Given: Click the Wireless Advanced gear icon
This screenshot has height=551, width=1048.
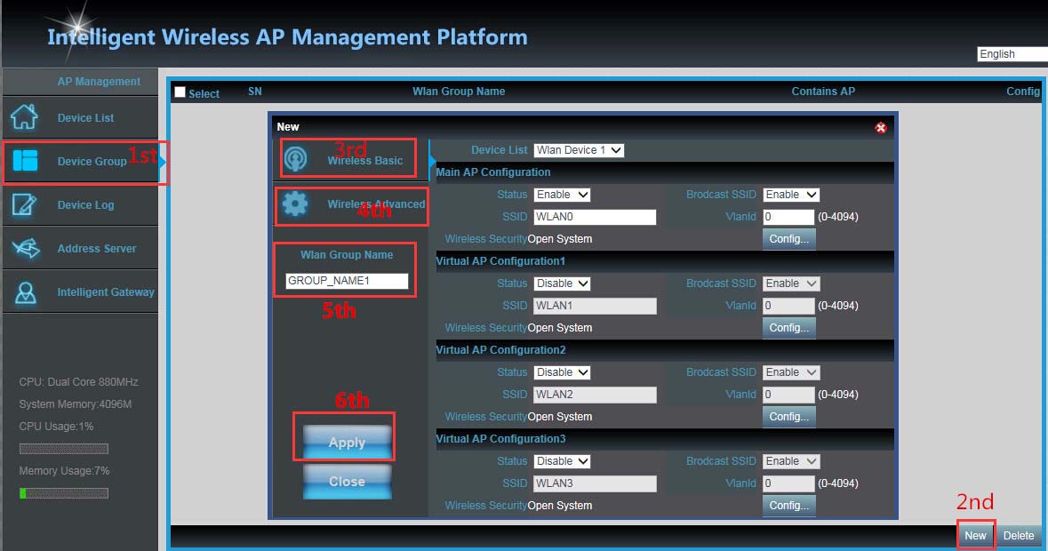Looking at the screenshot, I should (295, 204).
